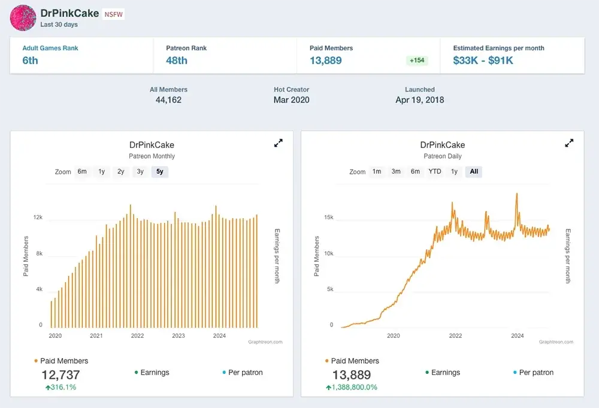Set monthly chart zoom to 6m
This screenshot has height=408, width=599.
pos(82,171)
